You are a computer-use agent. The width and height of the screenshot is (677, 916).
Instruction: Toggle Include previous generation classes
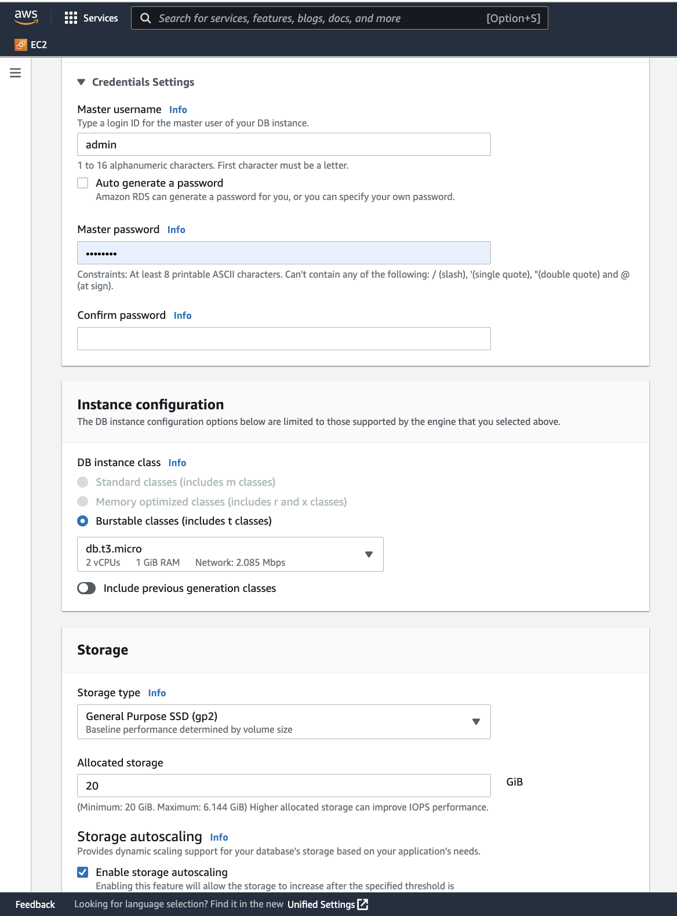tap(86, 588)
